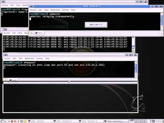The height and width of the screenshot is (123, 164).
Task: Open Settings menu in webmitm Konsole window
Action: click(65, 10)
